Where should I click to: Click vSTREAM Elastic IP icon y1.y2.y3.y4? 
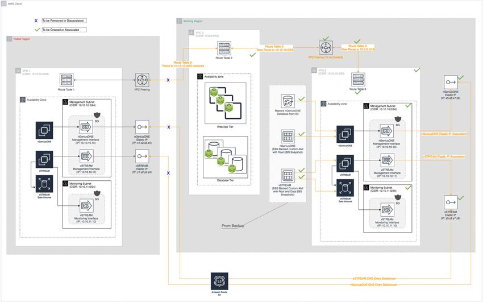pos(142,156)
